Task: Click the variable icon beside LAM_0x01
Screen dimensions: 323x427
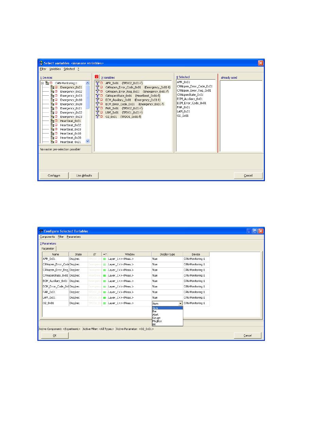Action: point(98,112)
